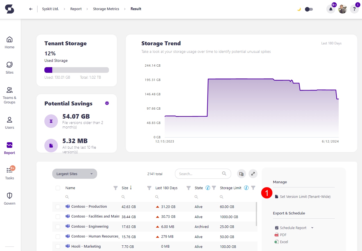Check the select-all checkbox in the Name column
Viewport: 362px width, 251px height.
pos(58,188)
